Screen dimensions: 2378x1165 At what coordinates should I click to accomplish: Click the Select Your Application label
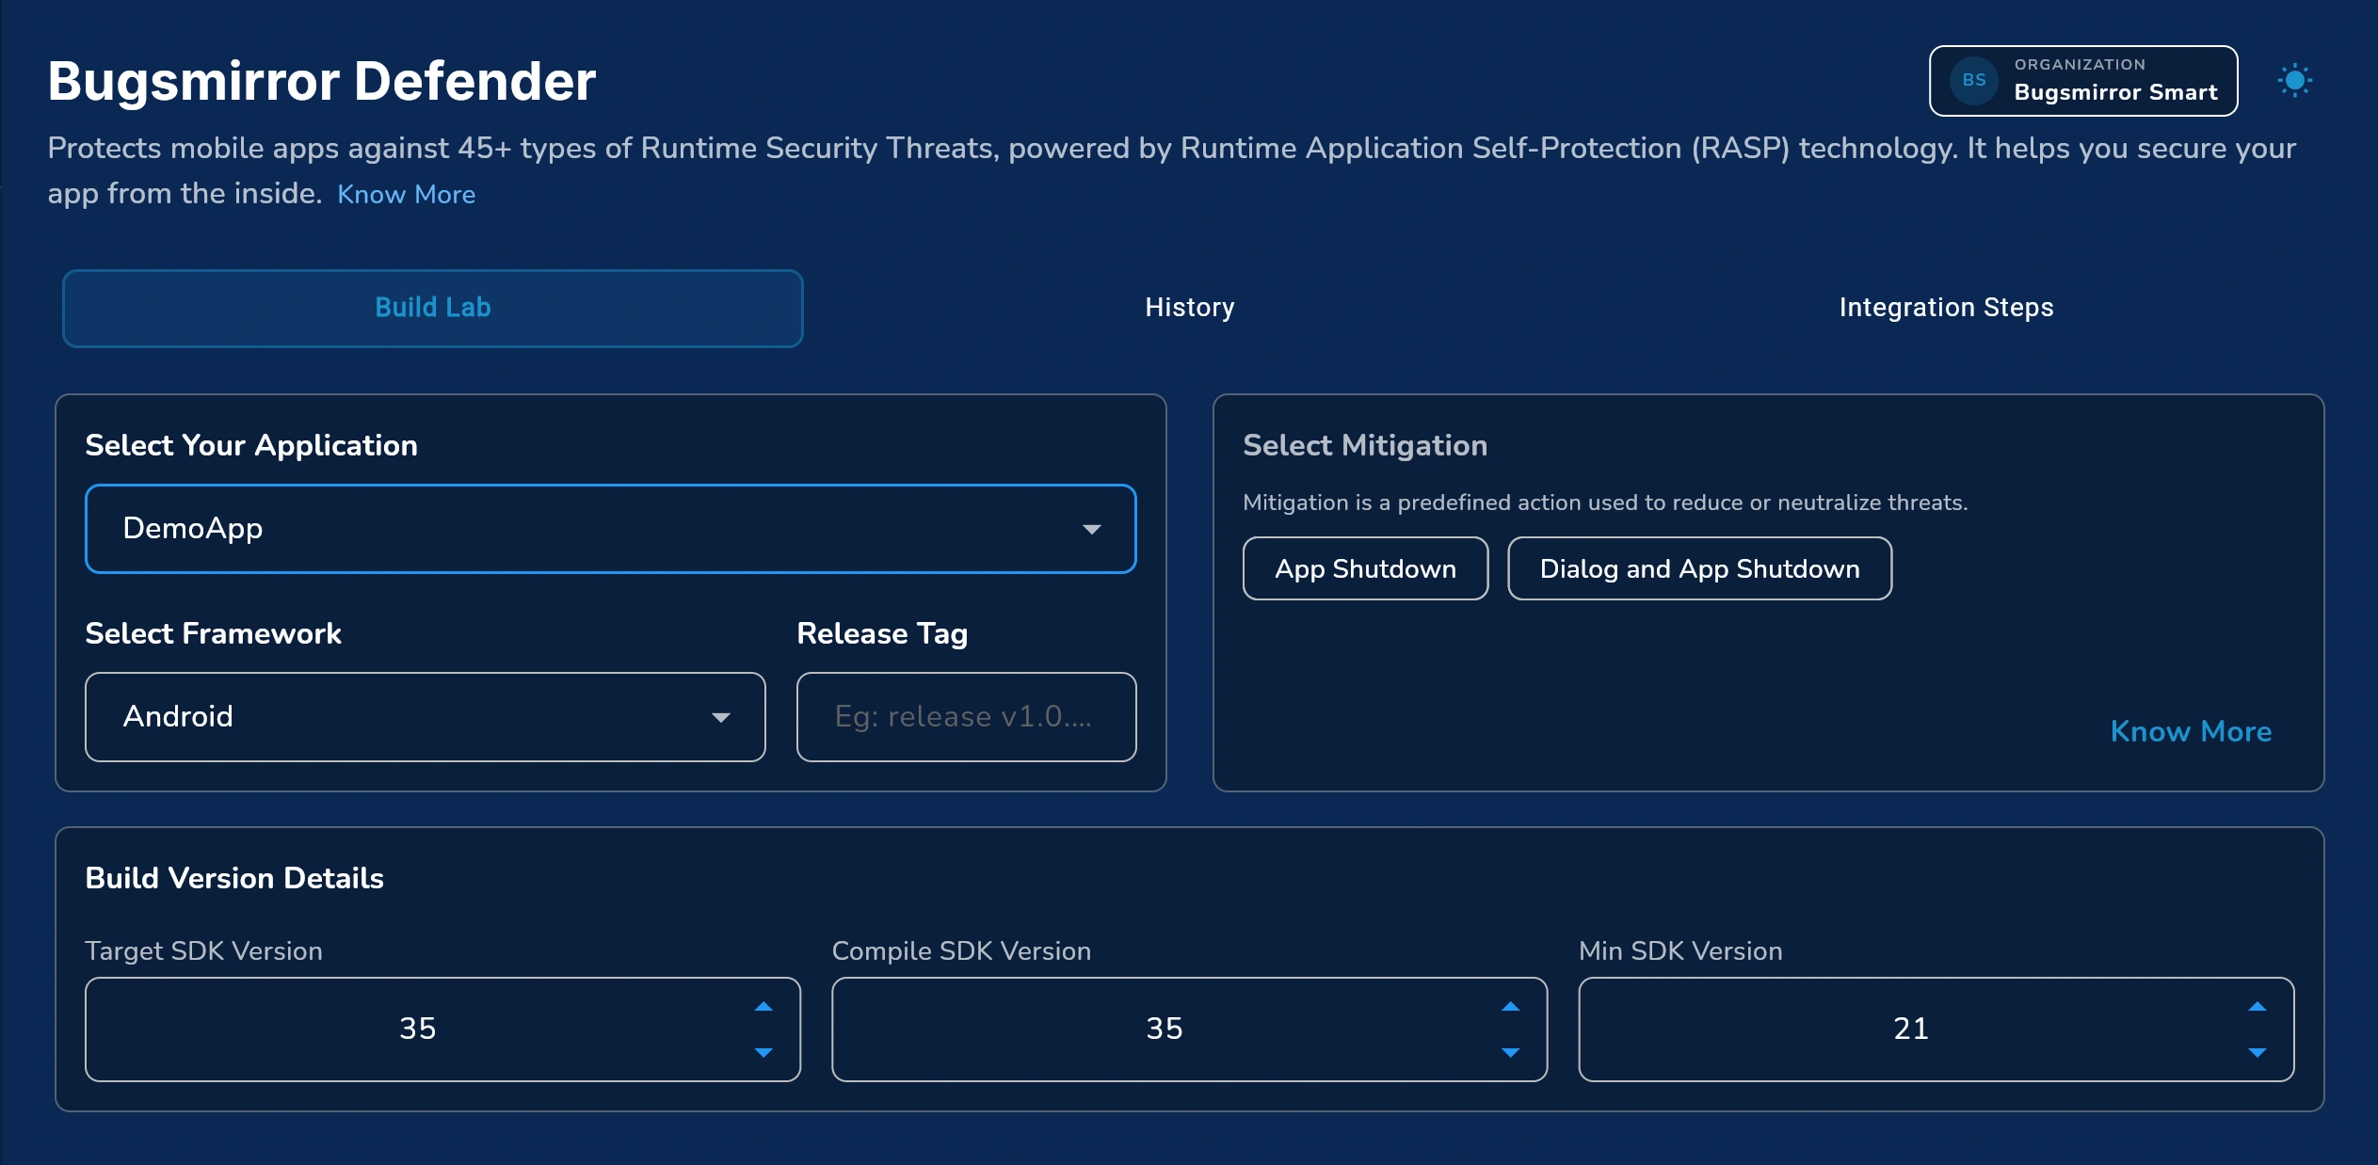coord(251,445)
